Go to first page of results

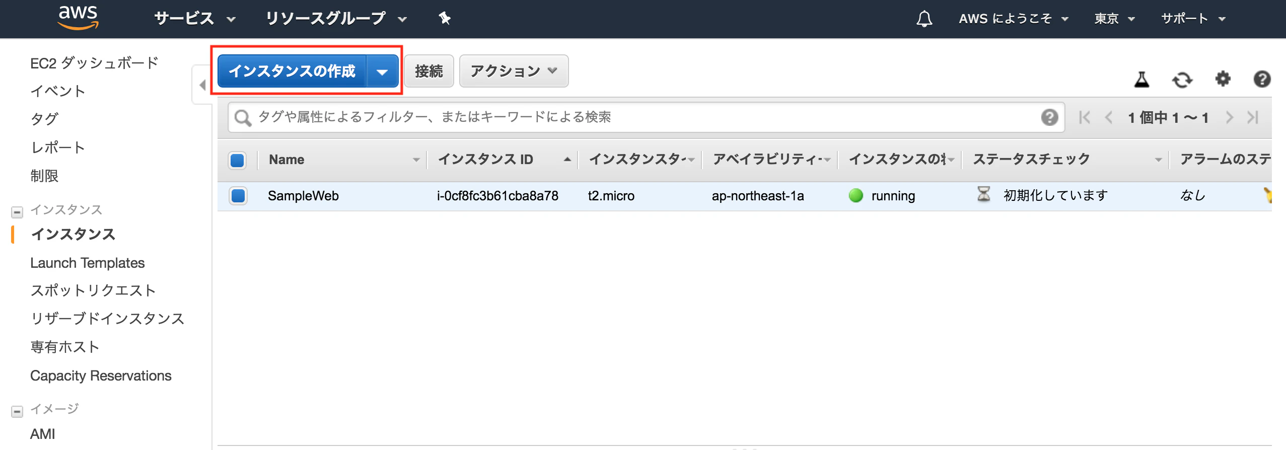coord(1085,117)
